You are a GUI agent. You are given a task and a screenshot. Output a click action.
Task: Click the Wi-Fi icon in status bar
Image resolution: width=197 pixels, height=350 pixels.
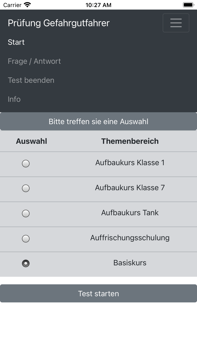[27, 5]
